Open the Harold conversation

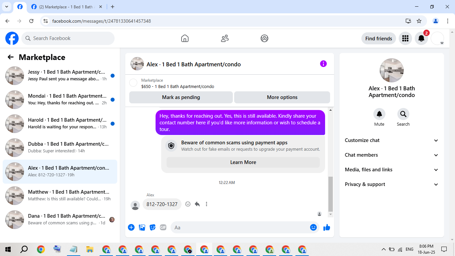point(60,124)
